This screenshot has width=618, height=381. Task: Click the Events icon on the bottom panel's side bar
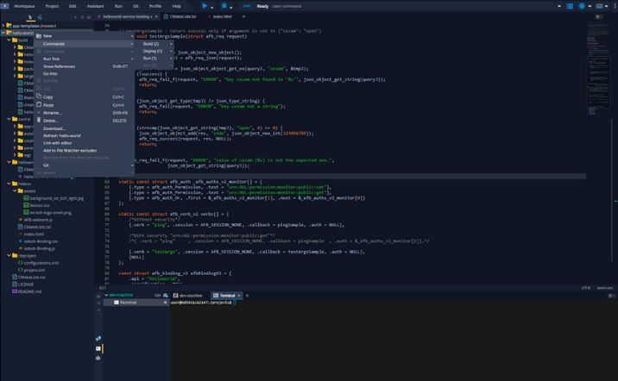[98, 339]
